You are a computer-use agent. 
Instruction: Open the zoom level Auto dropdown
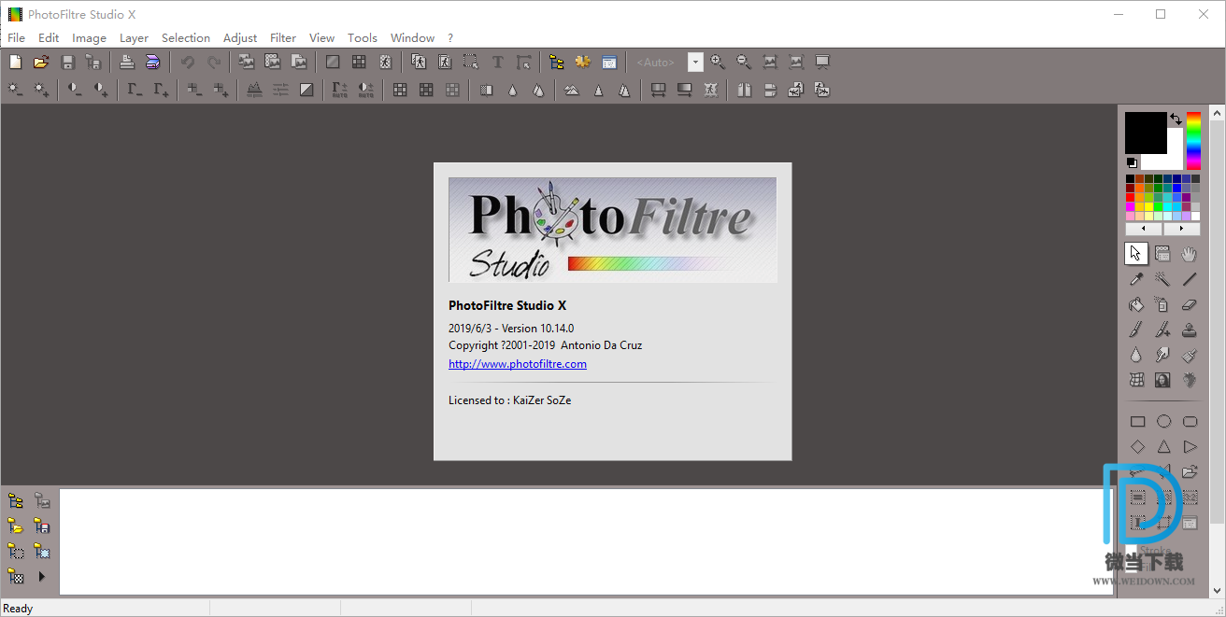coord(695,63)
